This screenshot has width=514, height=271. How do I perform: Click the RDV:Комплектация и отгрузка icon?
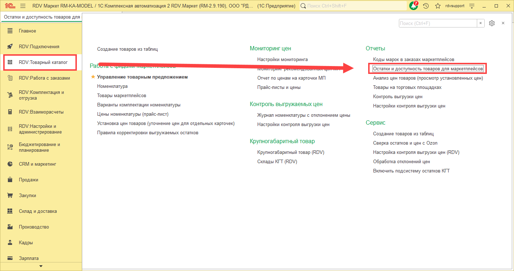point(10,95)
